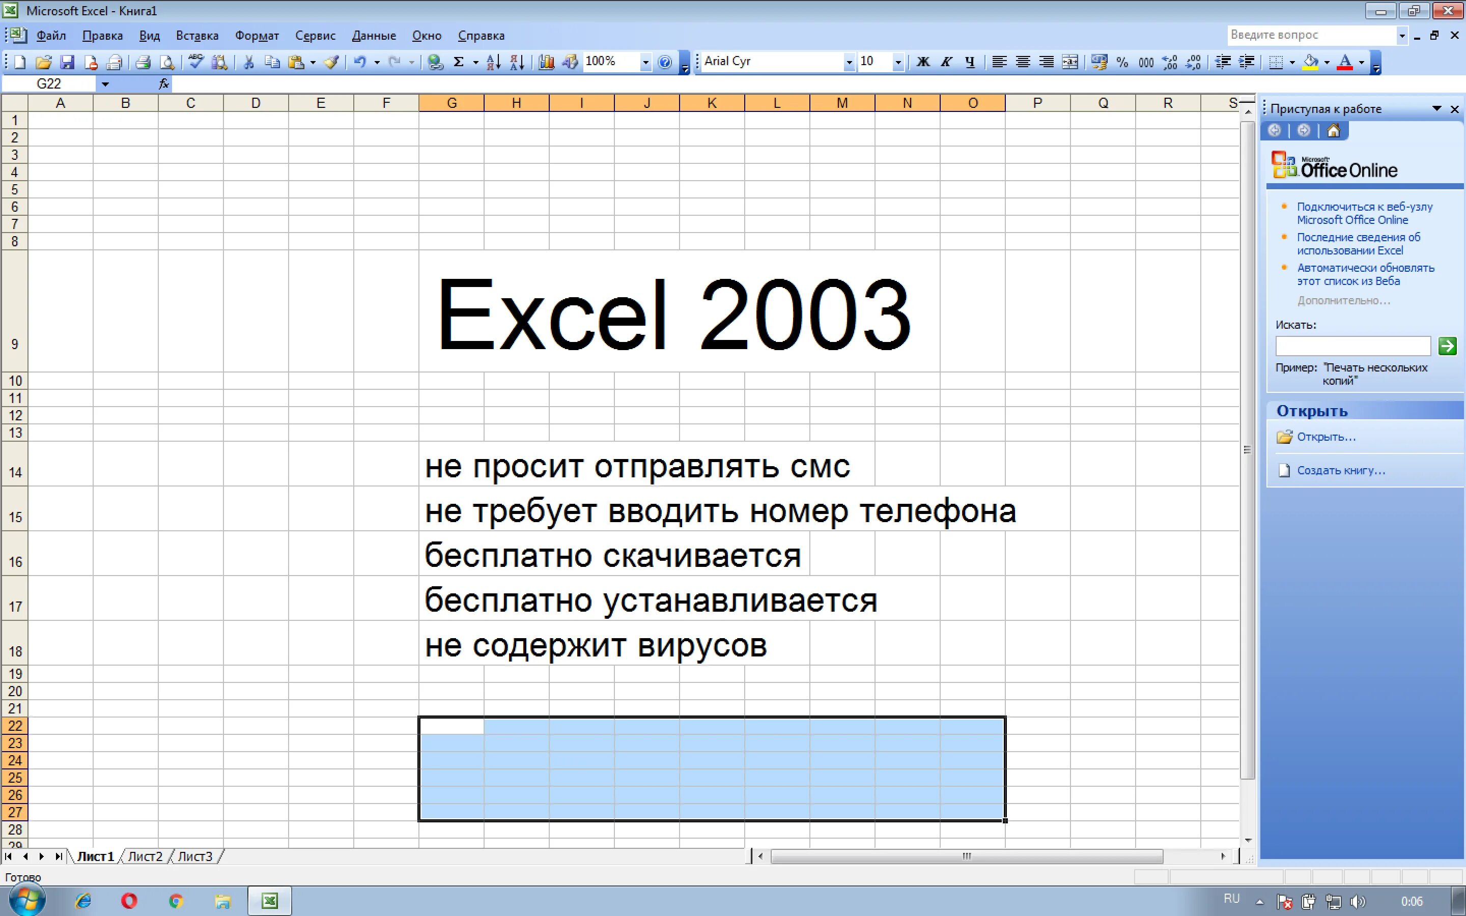This screenshot has height=916, width=1466.
Task: Click the Format Painter brush icon
Action: (331, 62)
